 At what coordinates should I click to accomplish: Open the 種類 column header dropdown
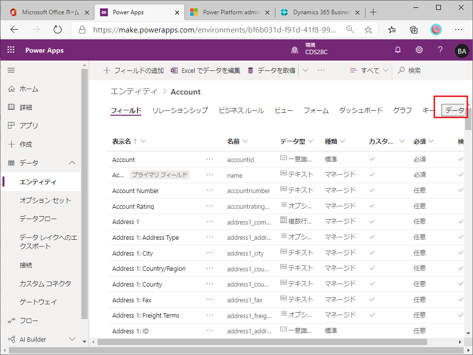point(342,141)
